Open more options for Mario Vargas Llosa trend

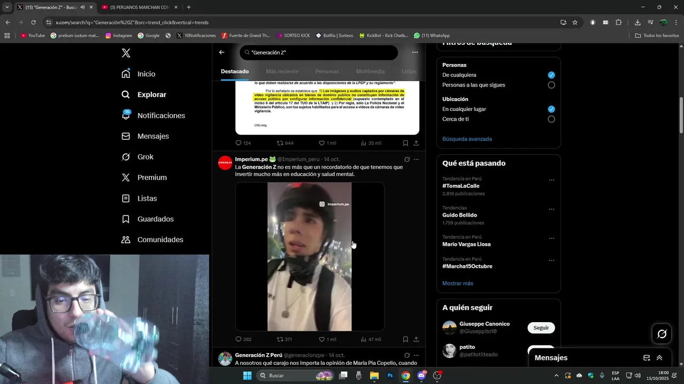[x=551, y=238]
